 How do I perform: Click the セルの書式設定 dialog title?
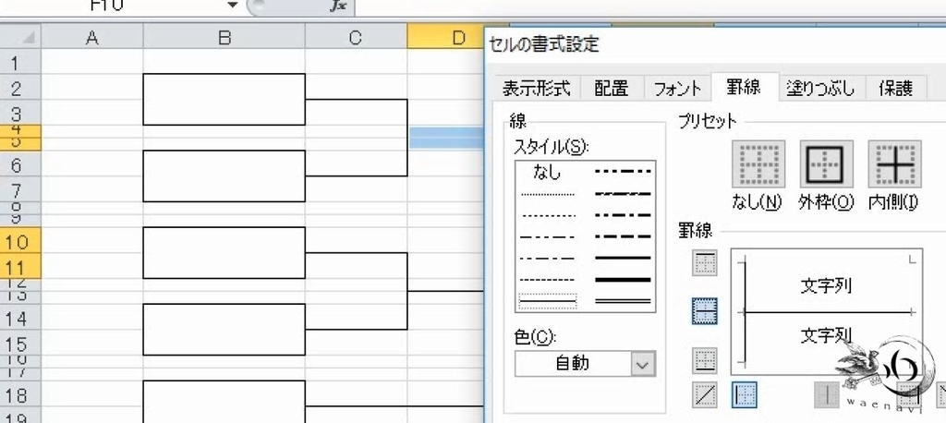click(545, 44)
